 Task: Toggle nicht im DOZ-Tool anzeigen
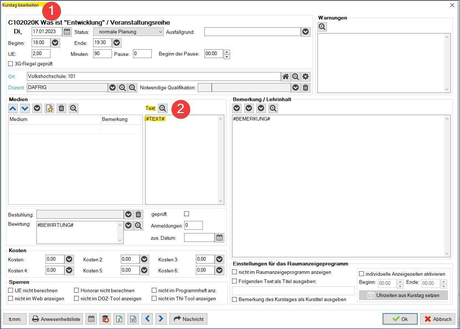(77, 298)
